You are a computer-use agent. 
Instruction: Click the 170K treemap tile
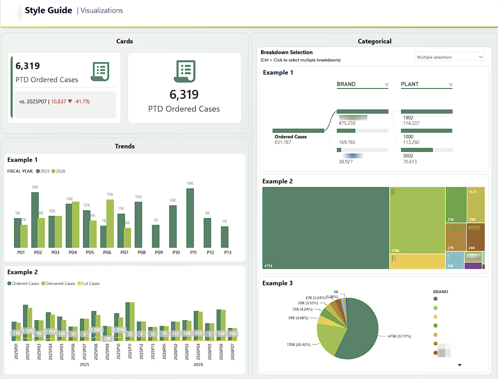click(417, 220)
